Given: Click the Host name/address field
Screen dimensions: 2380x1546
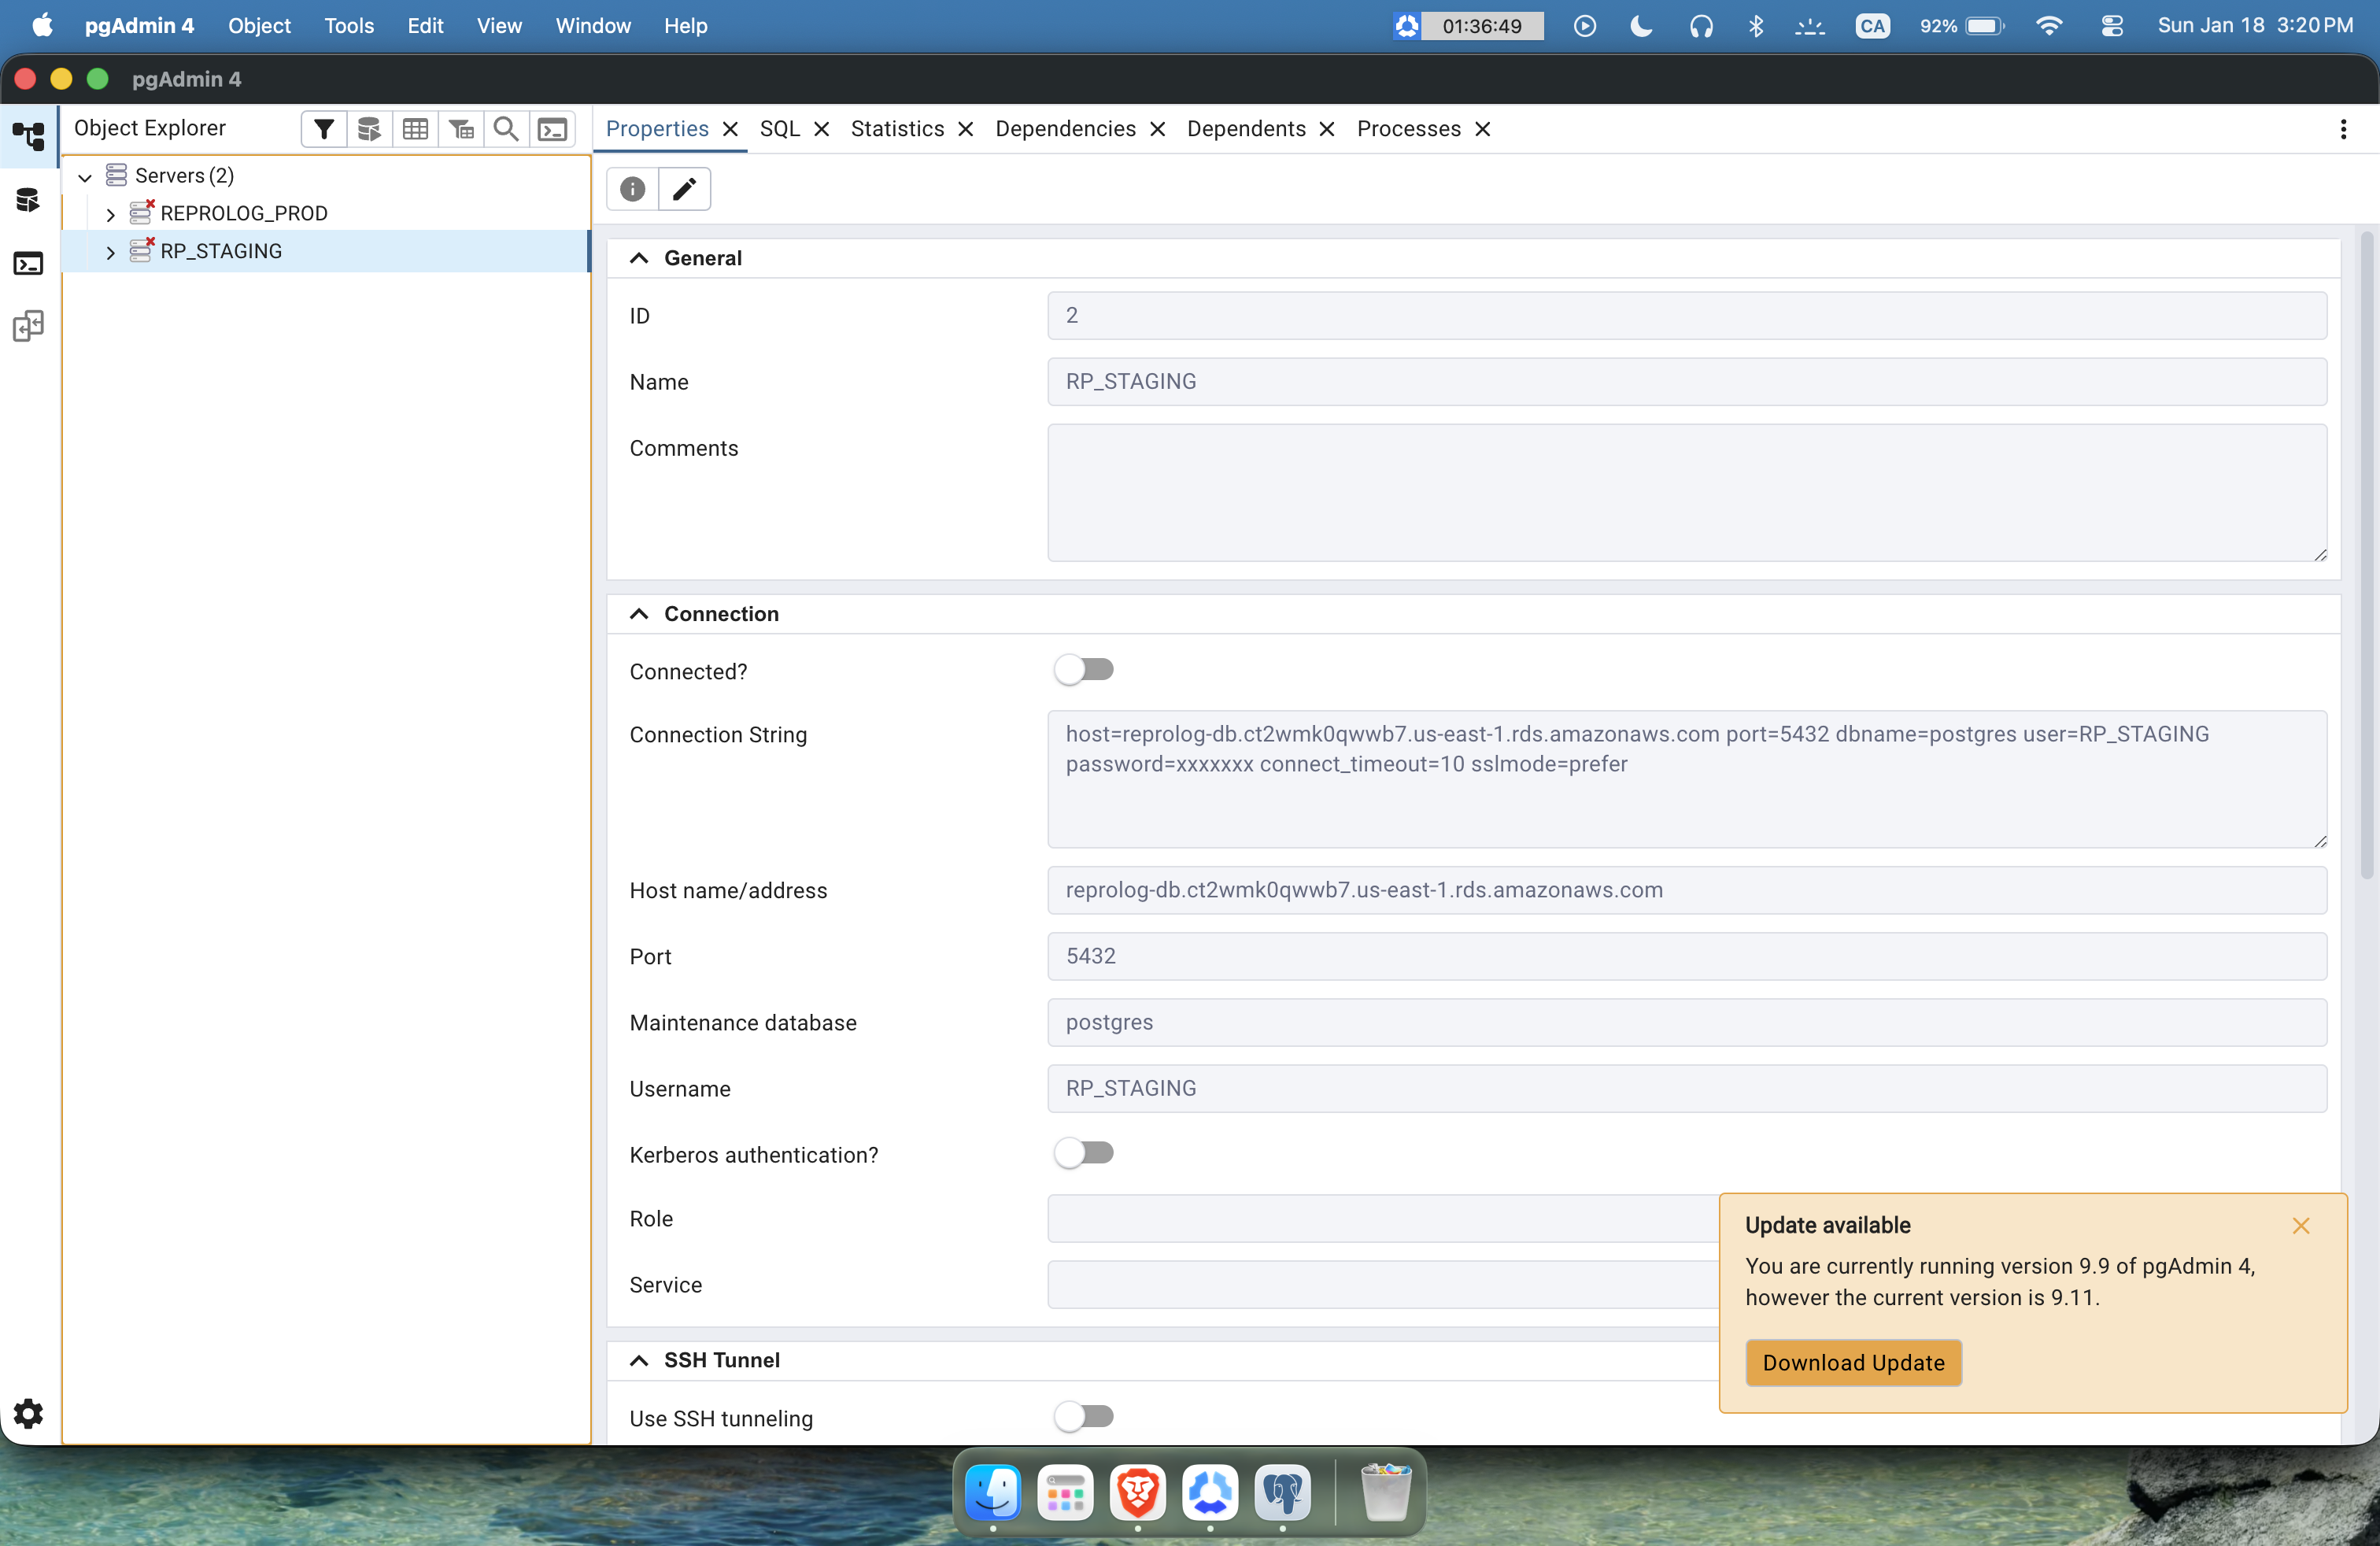Looking at the screenshot, I should 1687,890.
